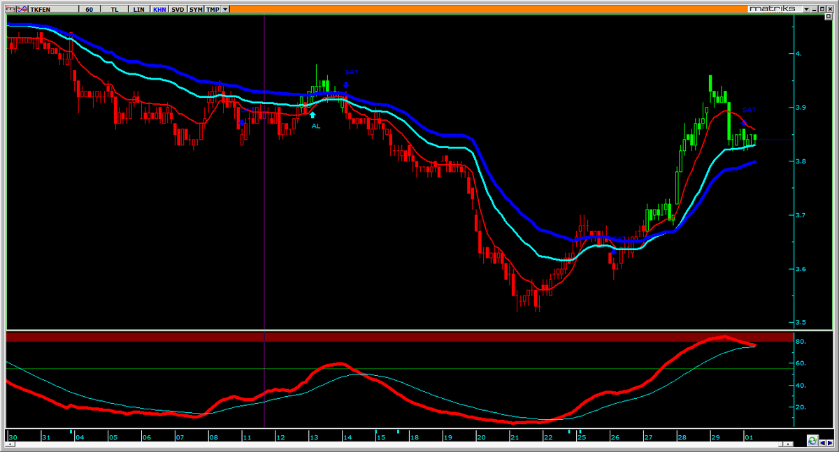The image size is (839, 452).
Task: Click the orange title bar area
Action: [489, 9]
